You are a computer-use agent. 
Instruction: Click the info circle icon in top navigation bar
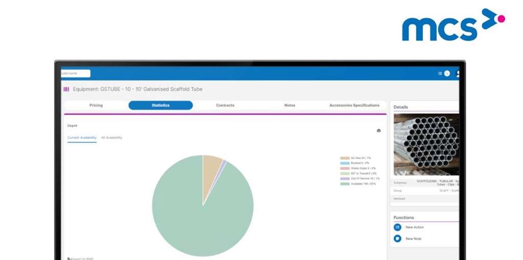(x=446, y=73)
